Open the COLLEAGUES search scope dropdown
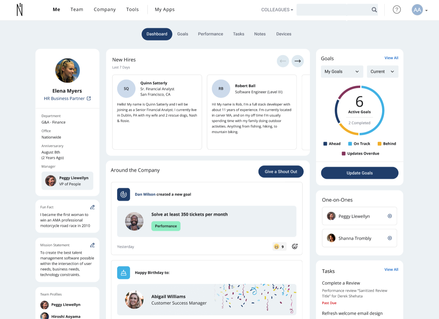Viewport: 439px width, 319px height. [277, 10]
